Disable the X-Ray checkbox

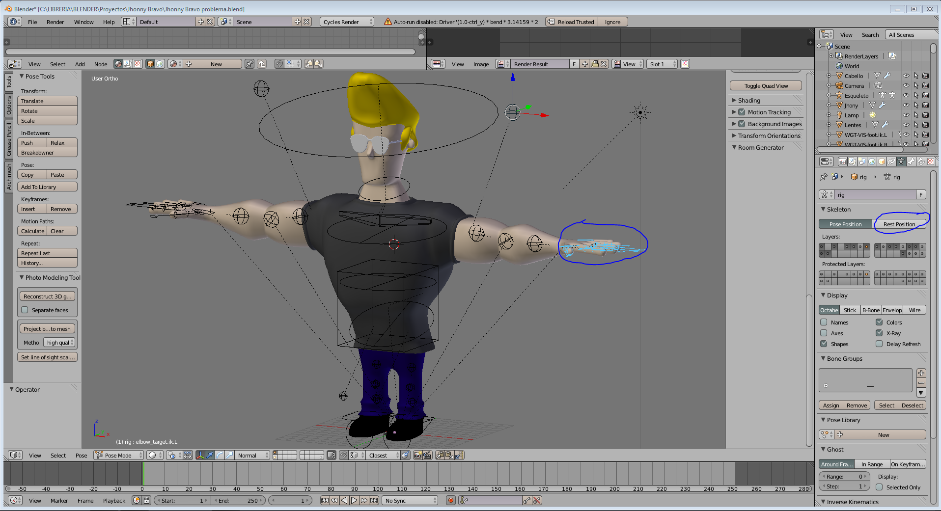point(879,333)
